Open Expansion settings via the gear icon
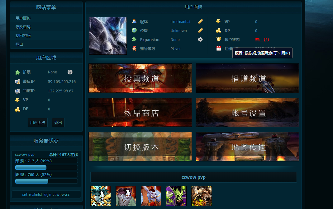 200,39
